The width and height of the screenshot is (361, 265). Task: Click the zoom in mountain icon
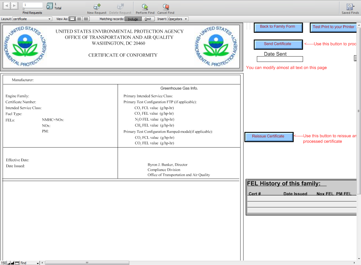point(12,263)
